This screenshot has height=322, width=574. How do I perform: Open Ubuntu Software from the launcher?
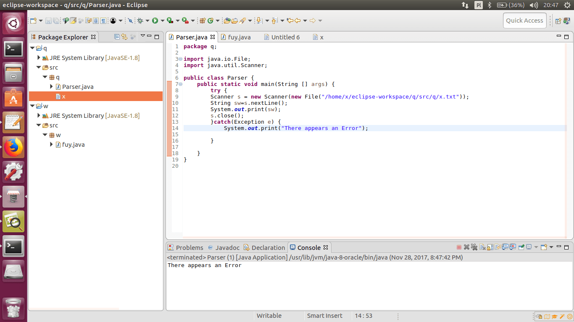pos(14,98)
